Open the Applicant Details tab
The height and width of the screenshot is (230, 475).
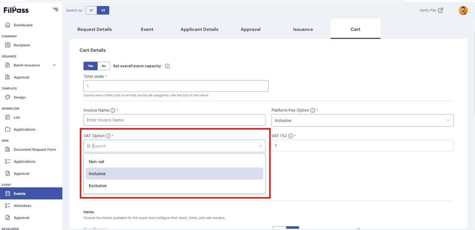[199, 29]
